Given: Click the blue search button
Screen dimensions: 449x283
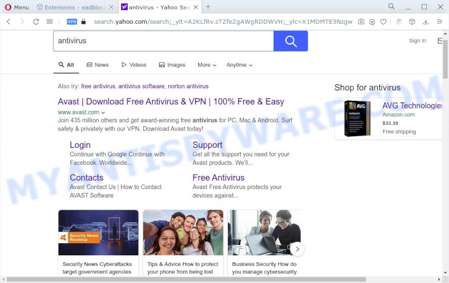Looking at the screenshot, I should pos(291,41).
